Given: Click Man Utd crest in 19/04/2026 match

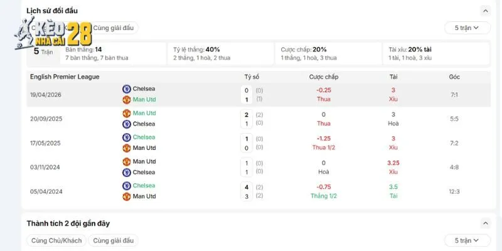Looking at the screenshot, I should click(127, 100).
